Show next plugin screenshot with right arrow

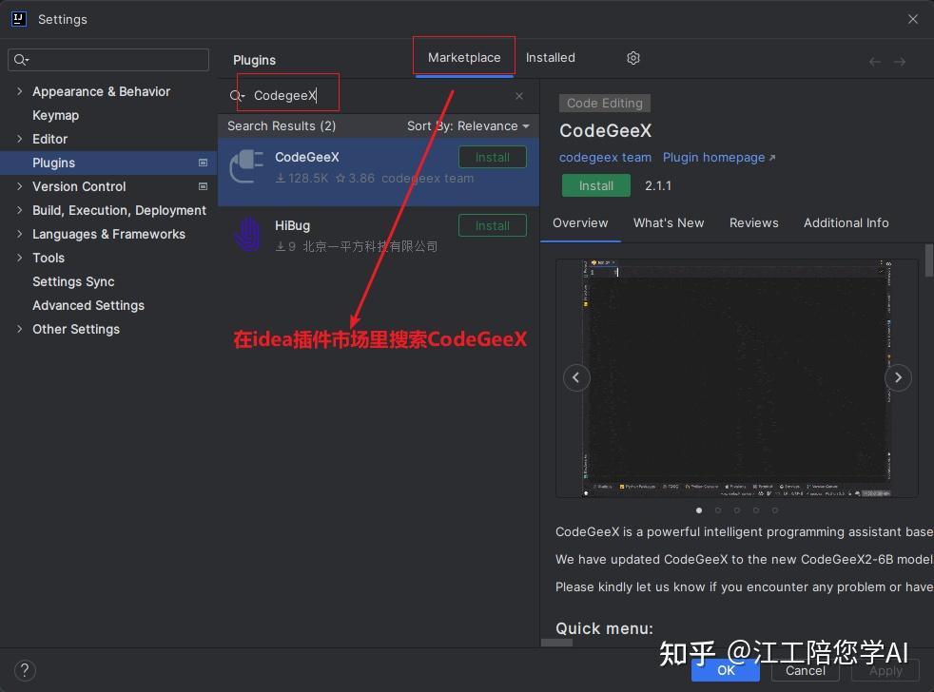click(898, 377)
